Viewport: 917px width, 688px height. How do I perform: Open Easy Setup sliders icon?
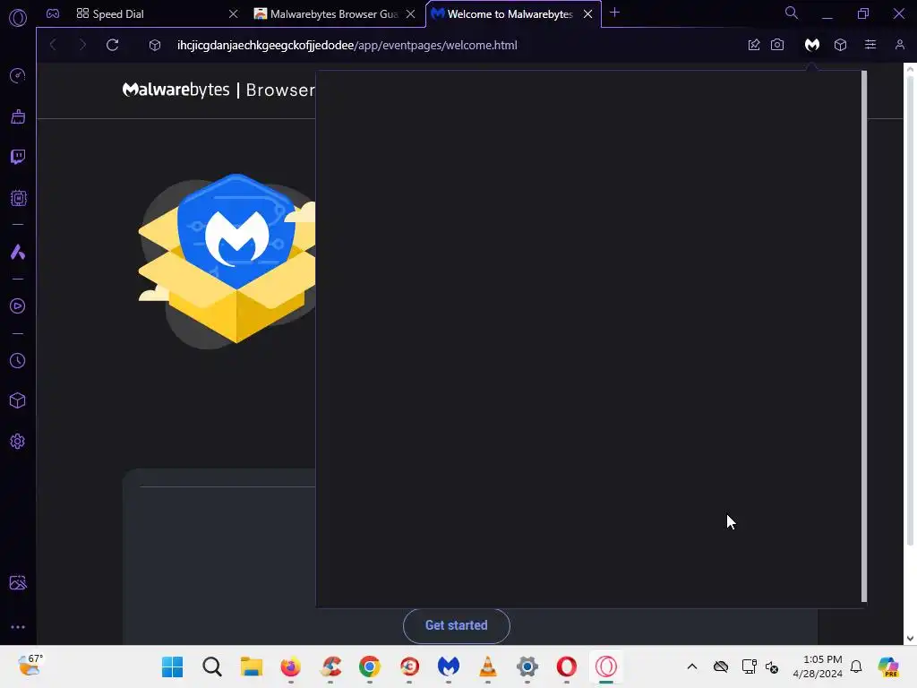[x=870, y=45]
